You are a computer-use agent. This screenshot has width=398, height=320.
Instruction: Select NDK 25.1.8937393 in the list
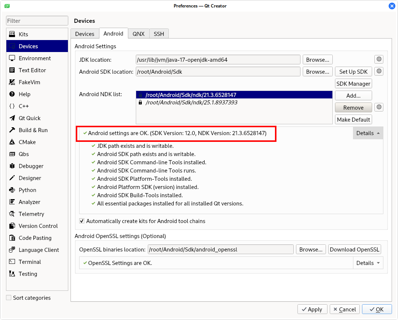click(x=191, y=102)
